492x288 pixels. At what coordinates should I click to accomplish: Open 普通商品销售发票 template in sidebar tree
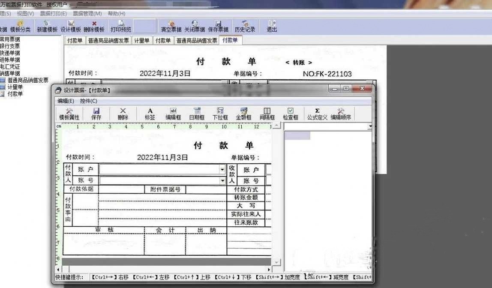[x=28, y=80]
